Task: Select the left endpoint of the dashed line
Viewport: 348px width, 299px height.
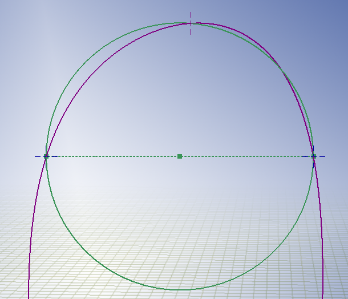Action: coord(46,156)
